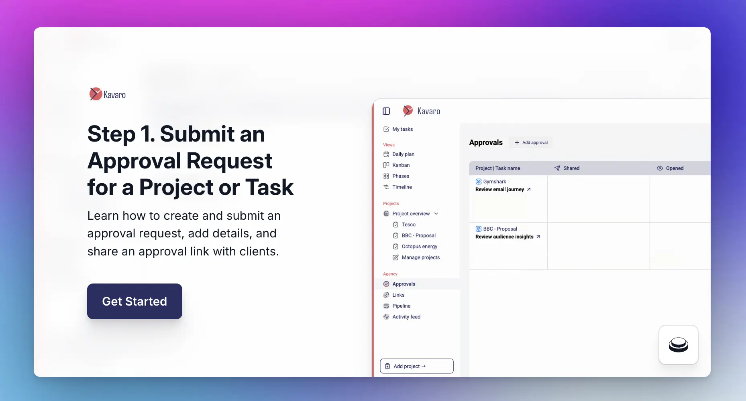Click the BBC - Proposal icon in the table
The image size is (746, 401).
point(479,229)
